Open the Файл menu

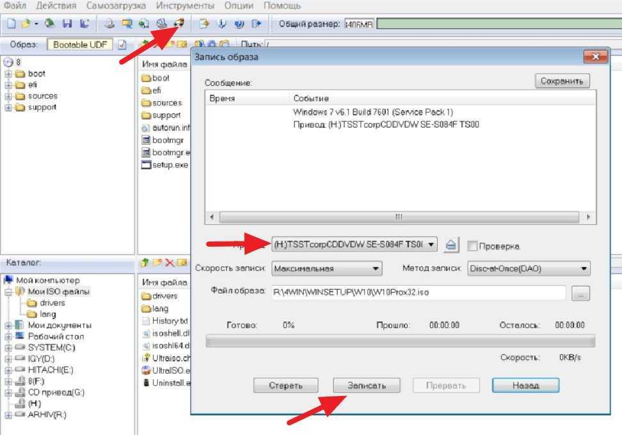click(x=15, y=6)
